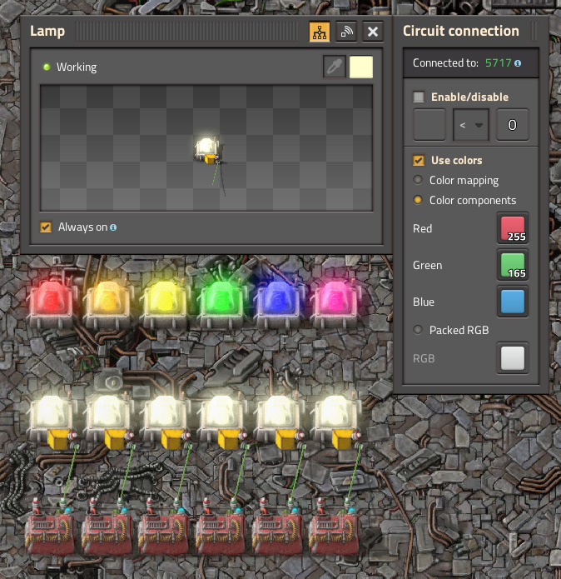The width and height of the screenshot is (561, 579).
Task: Click the info icon next to Always on
Action: tap(113, 227)
